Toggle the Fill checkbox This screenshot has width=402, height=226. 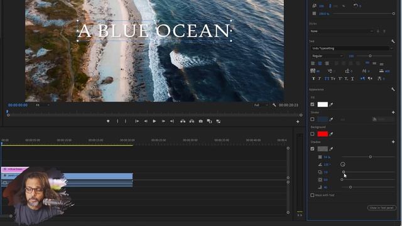point(312,104)
